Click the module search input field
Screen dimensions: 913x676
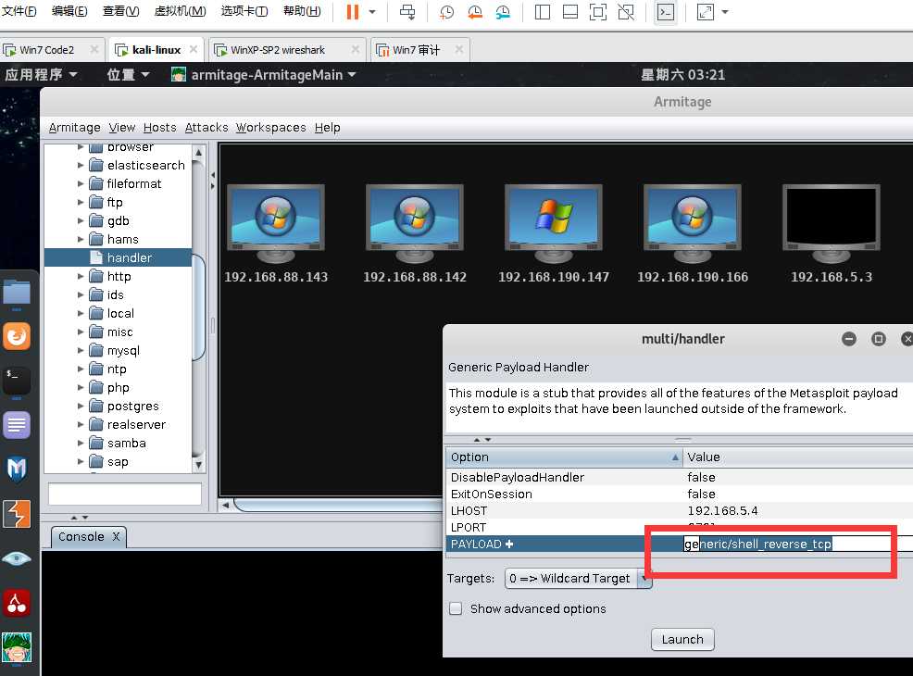click(x=125, y=494)
